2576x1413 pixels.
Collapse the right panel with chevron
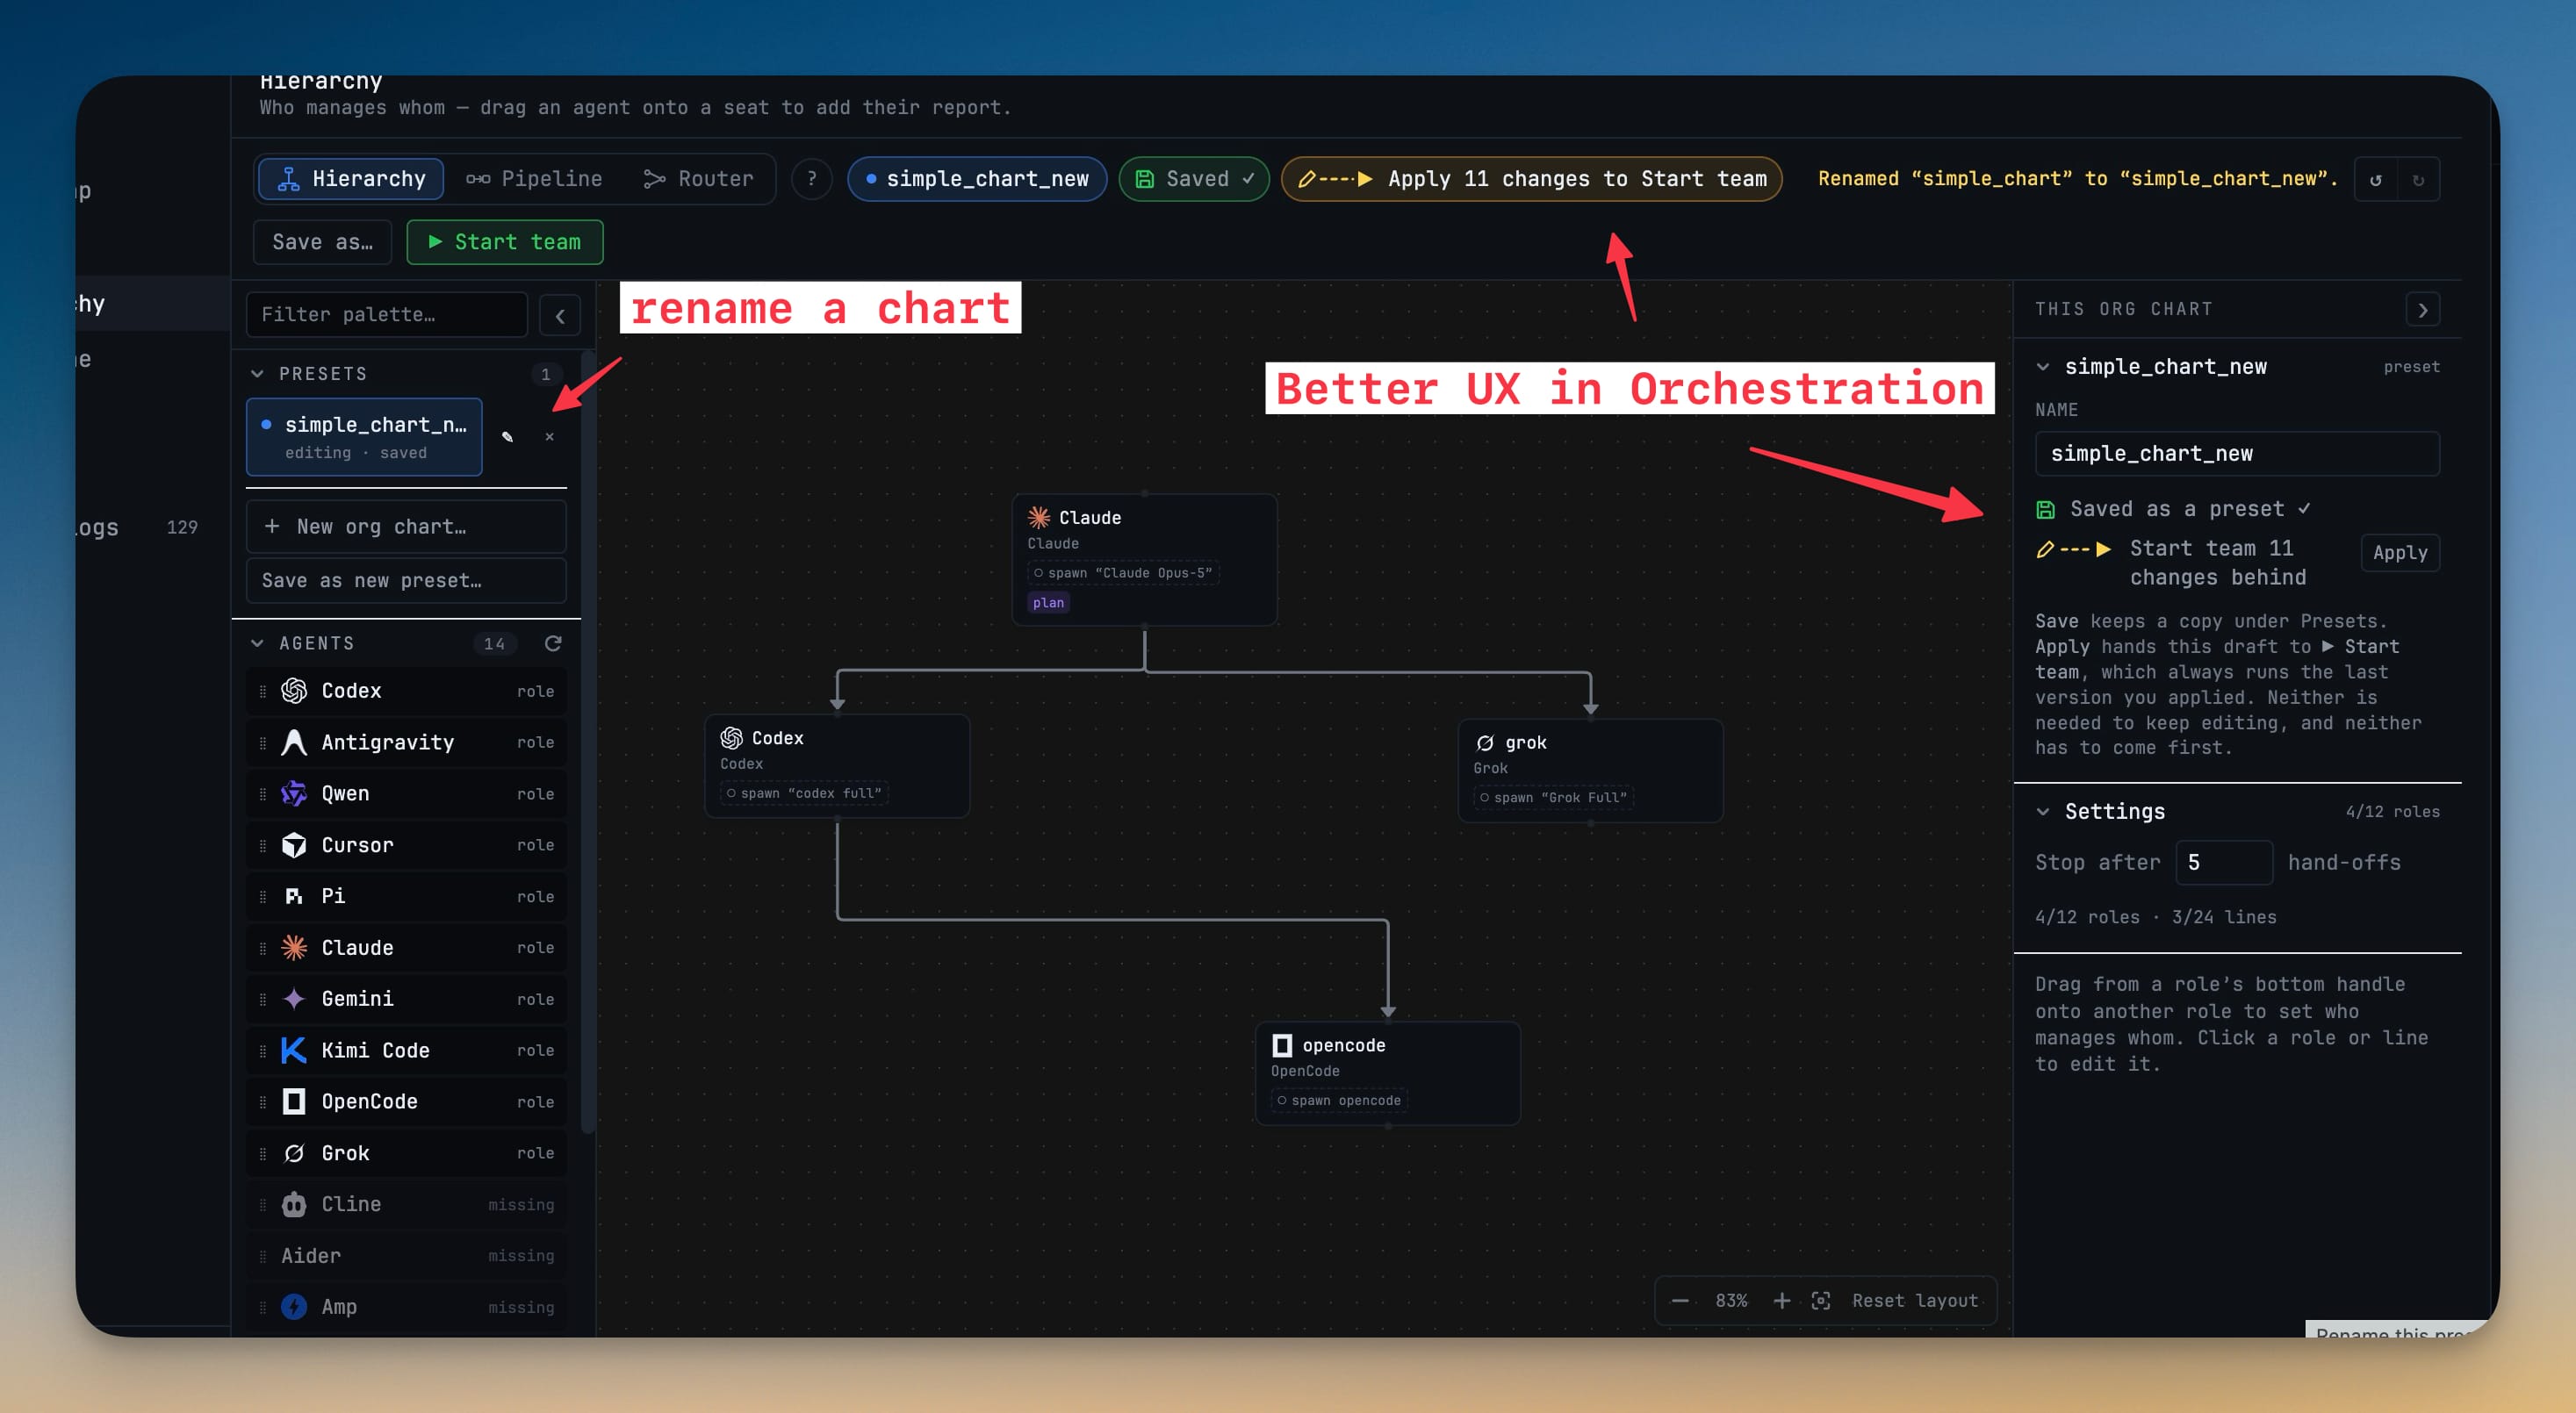click(2423, 310)
